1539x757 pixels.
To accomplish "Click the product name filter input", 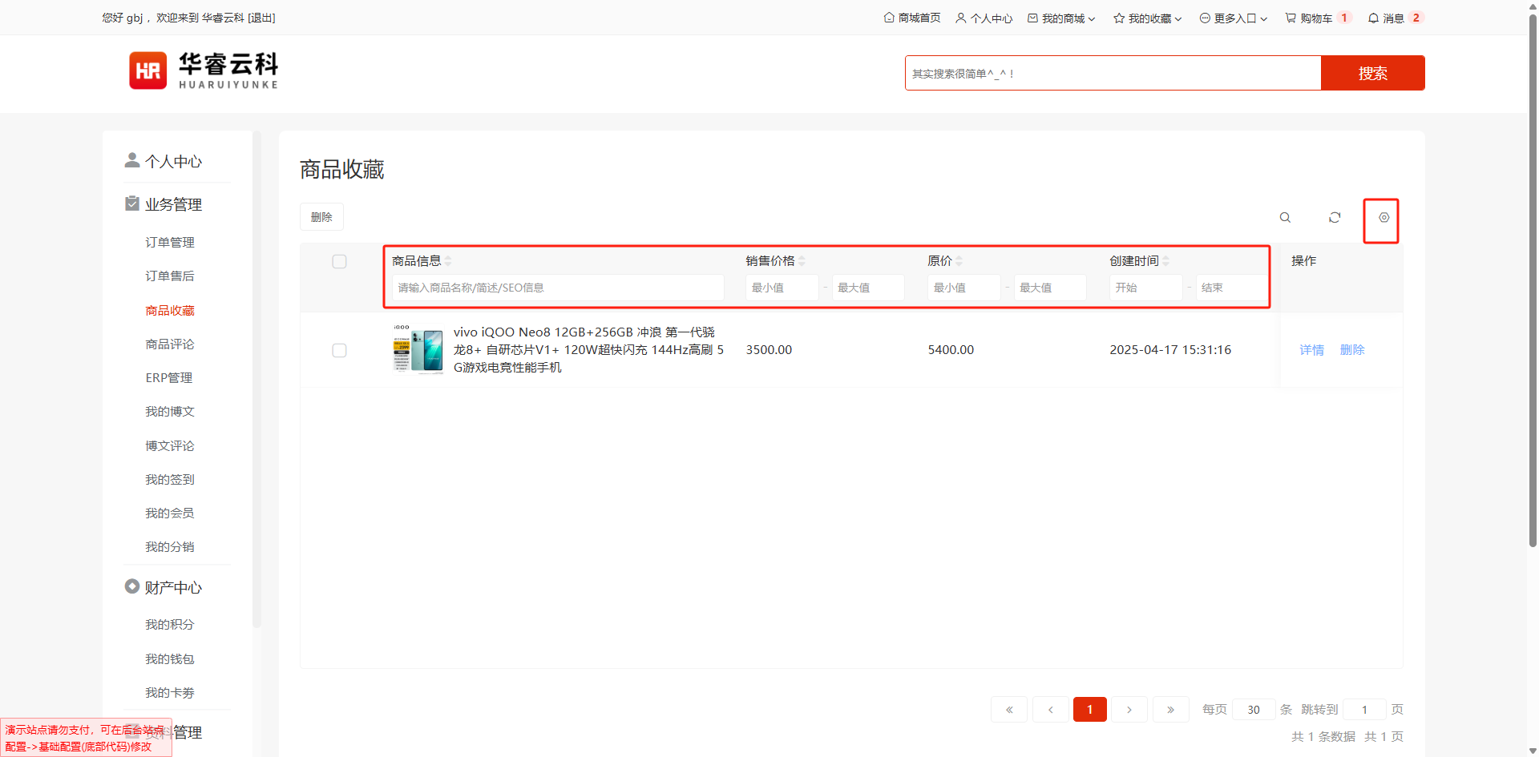I will tap(557, 288).
